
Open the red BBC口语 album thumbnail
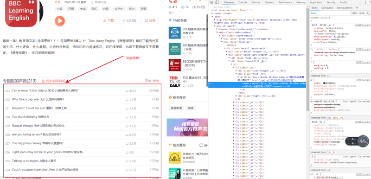tap(175, 65)
